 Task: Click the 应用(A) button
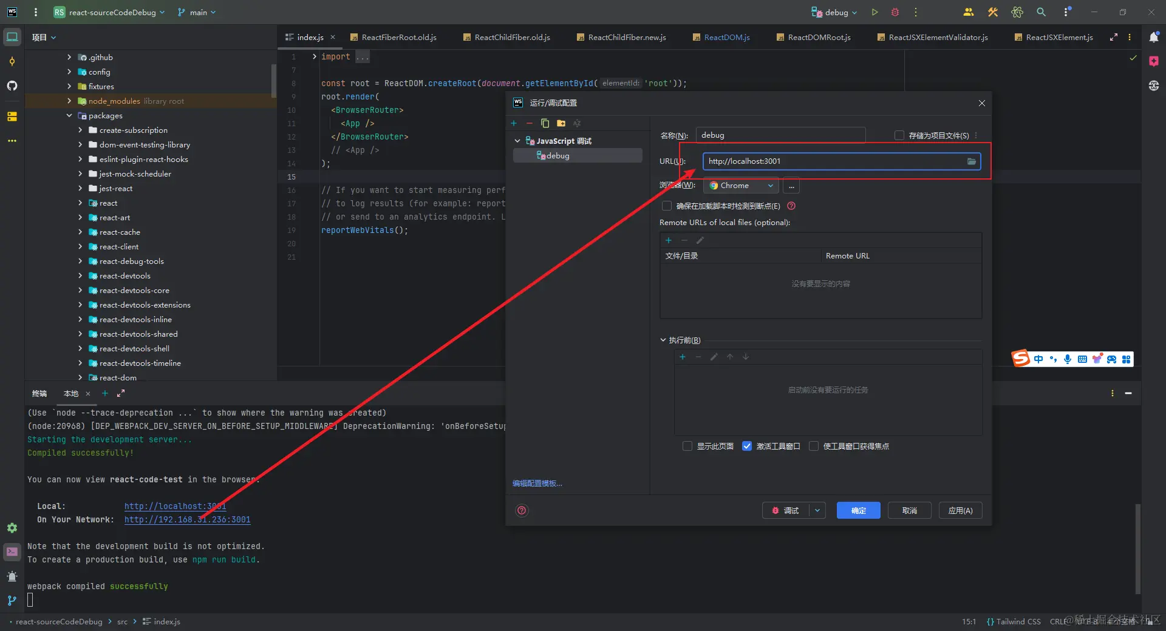(961, 510)
